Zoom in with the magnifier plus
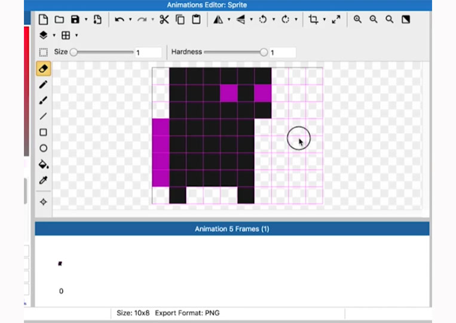This screenshot has width=456, height=323. [x=357, y=20]
